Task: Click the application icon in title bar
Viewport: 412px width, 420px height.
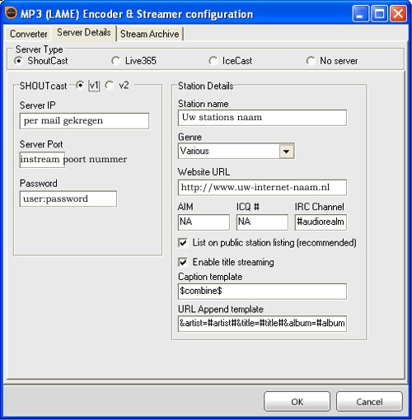Action: pos(12,13)
